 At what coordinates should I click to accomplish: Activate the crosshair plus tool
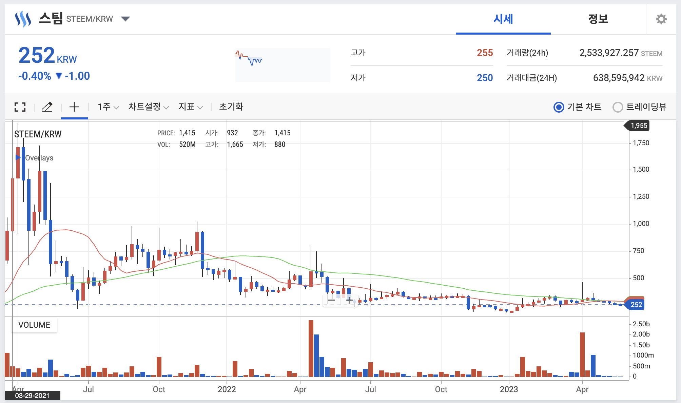(74, 107)
